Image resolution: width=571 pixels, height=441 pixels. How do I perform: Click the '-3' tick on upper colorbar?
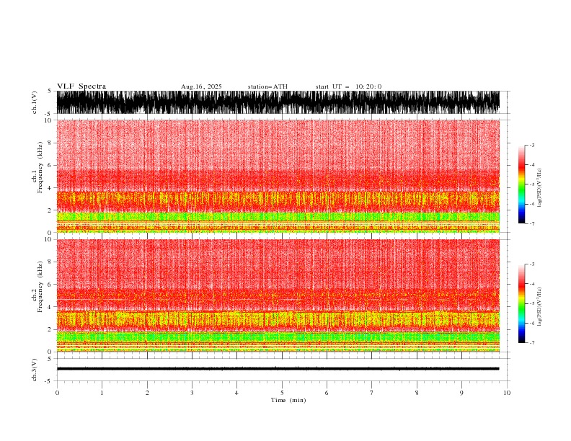531,145
